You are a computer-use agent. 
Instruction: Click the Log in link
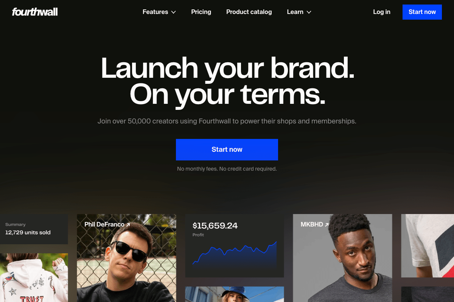coord(382,12)
